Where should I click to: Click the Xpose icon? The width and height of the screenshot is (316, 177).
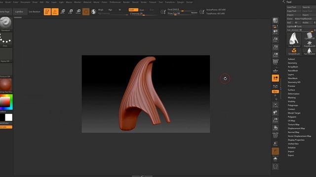[276, 166]
